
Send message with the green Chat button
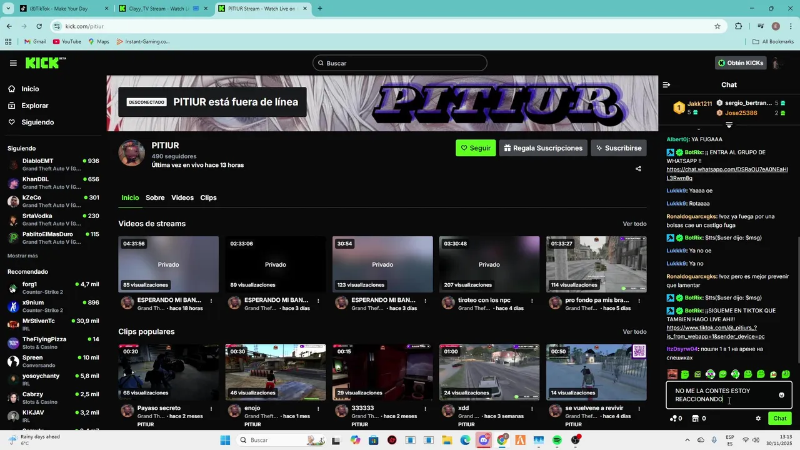pos(780,419)
